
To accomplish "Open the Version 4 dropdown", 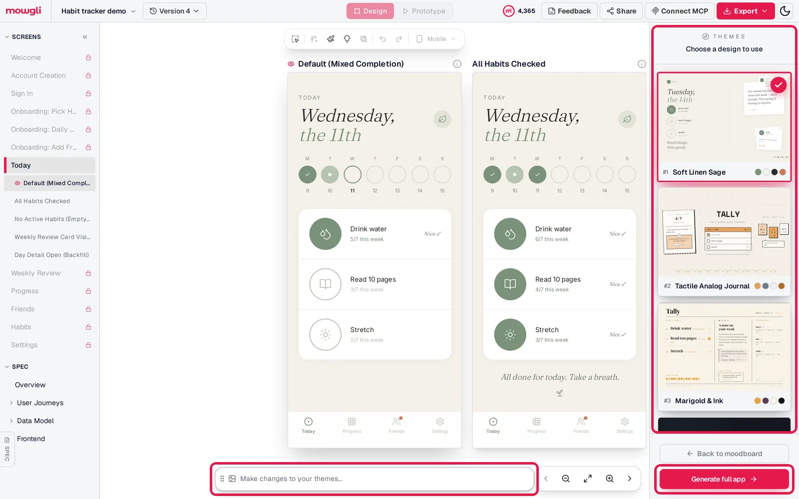I will [x=175, y=11].
